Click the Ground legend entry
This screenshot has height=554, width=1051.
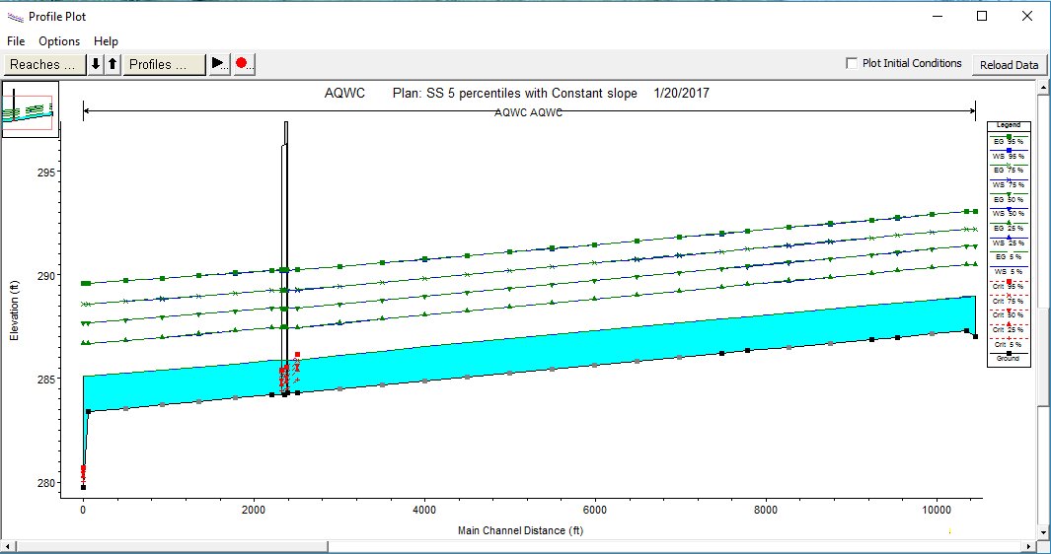click(x=1009, y=357)
